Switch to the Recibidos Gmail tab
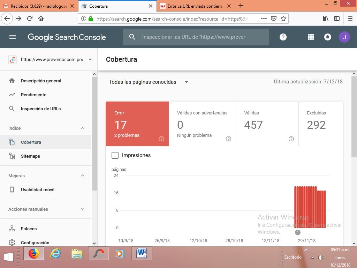 click(x=39, y=6)
